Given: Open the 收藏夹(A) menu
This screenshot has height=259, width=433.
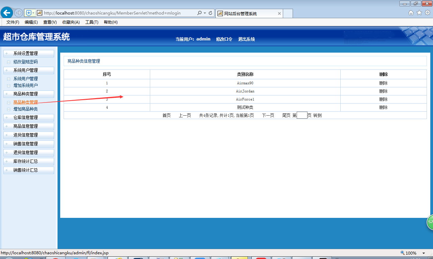Looking at the screenshot, I should [x=71, y=22].
